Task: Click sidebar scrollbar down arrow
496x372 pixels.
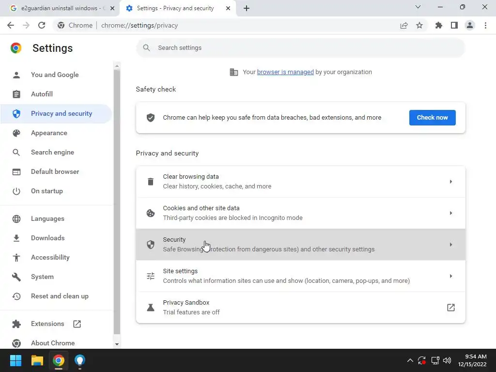Action: point(117,344)
